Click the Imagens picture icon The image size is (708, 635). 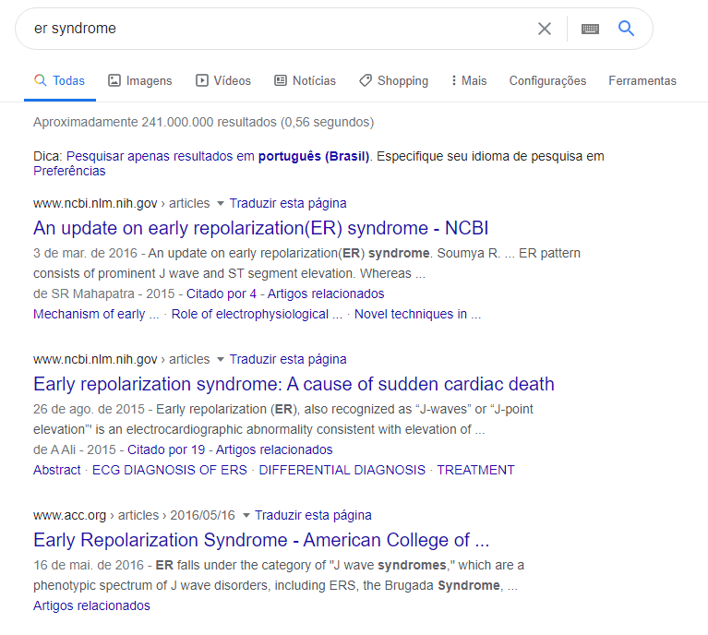[114, 80]
